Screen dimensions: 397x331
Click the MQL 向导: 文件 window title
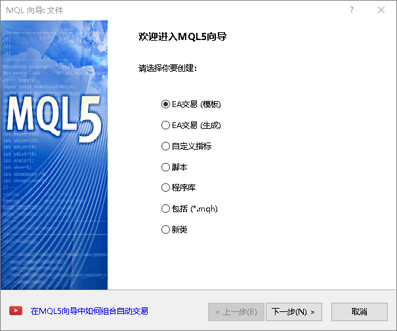tap(35, 11)
